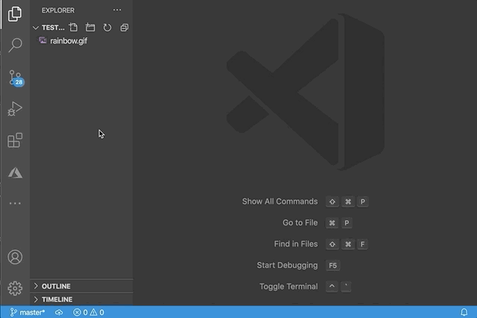This screenshot has height=318, width=477.
Task: Expand the Outline section
Action: coord(81,286)
